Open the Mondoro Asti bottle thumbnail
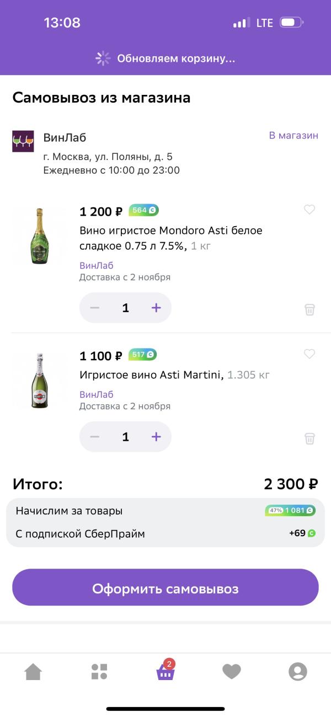The width and height of the screenshot is (331, 717). (x=40, y=237)
